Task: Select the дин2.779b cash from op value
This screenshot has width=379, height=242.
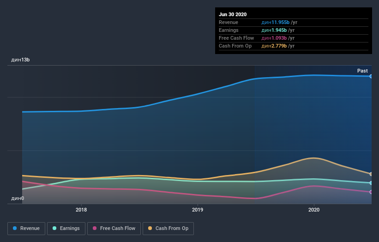Action: 274,46
